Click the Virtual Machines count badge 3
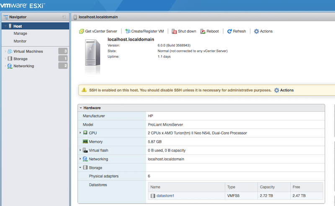Viewport: 335px width, 206px height. 63,51
